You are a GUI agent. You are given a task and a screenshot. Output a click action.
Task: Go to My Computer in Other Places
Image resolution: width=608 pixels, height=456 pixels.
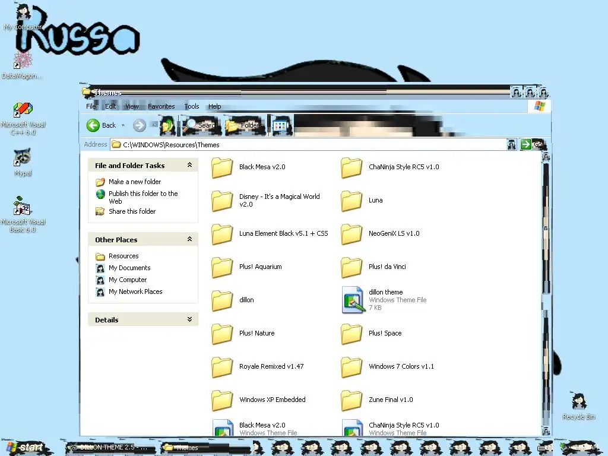pyautogui.click(x=128, y=280)
